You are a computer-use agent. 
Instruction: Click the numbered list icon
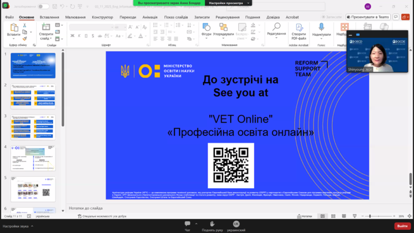click(x=167, y=25)
